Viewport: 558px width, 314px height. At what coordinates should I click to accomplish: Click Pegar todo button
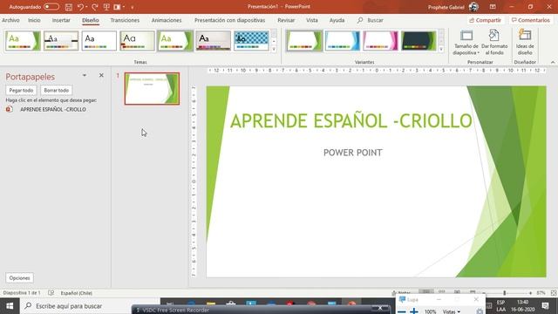click(x=21, y=90)
